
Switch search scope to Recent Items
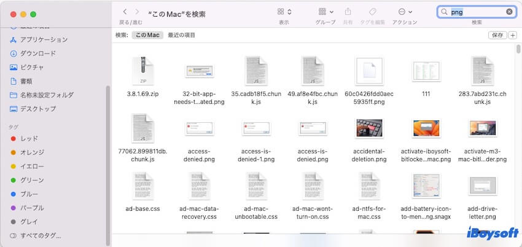coord(181,35)
